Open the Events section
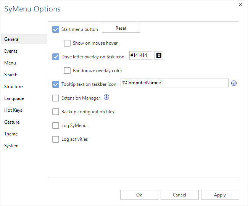Viewport: 248px width, 206px height. 11,51
